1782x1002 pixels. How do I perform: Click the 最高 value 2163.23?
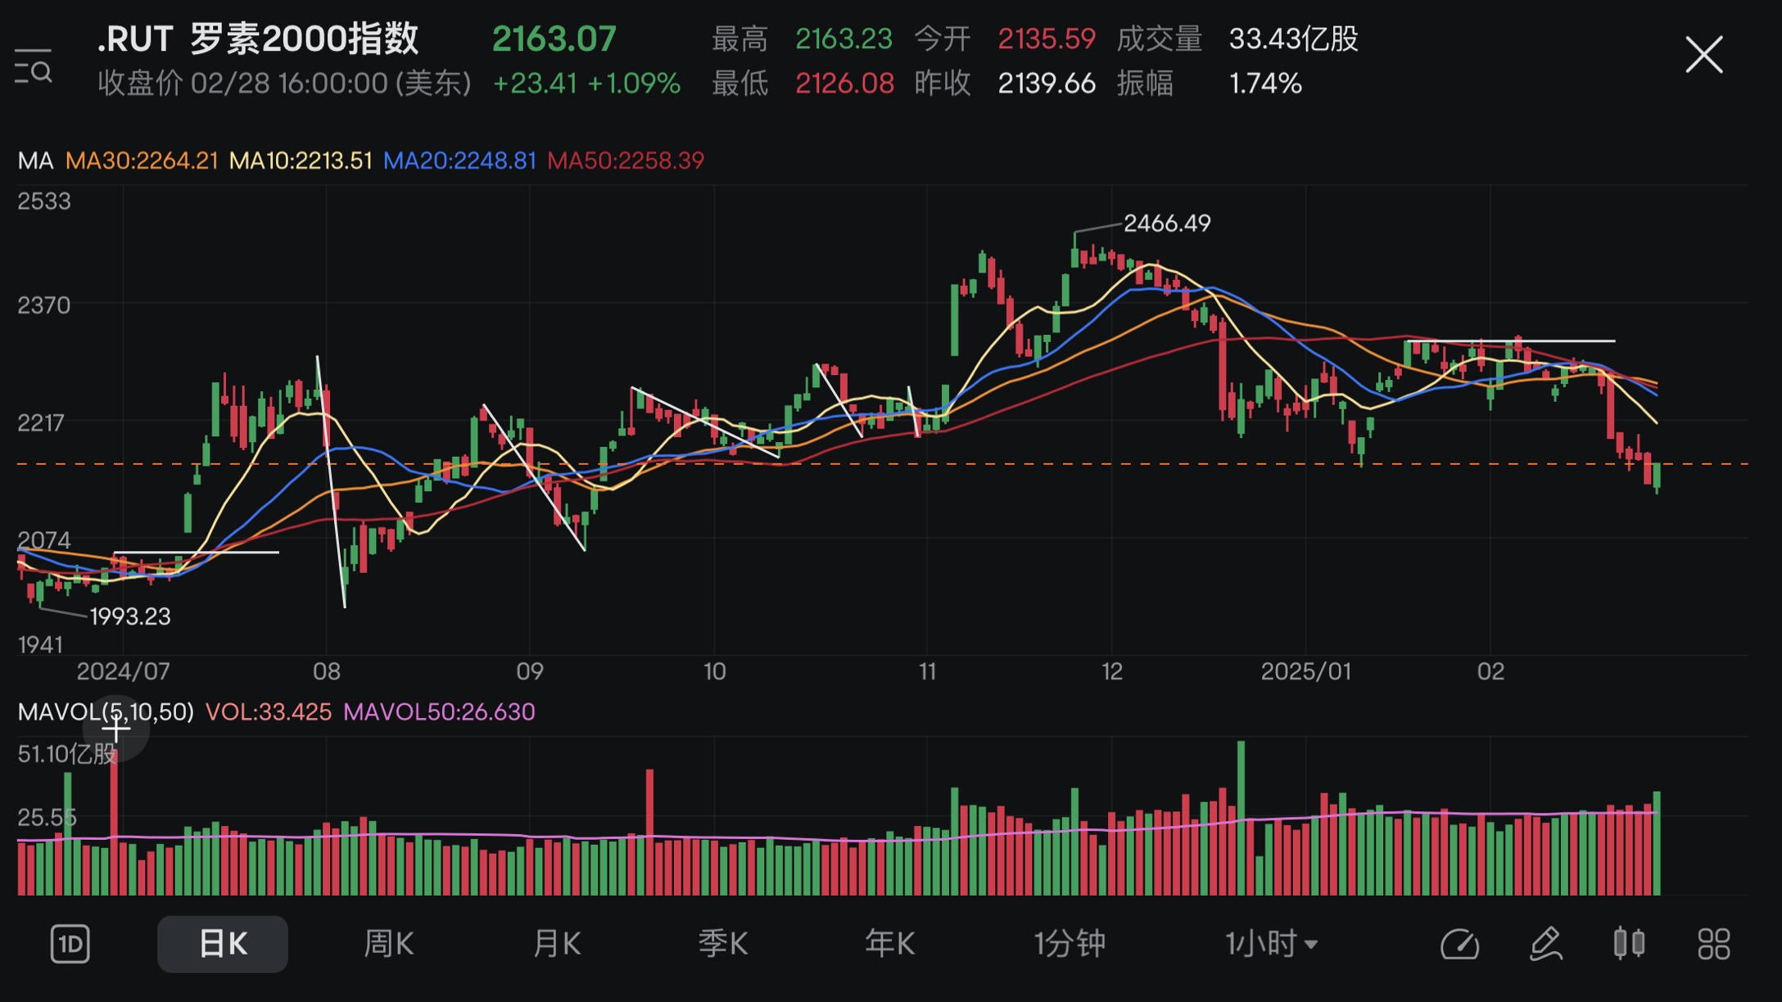pyautogui.click(x=844, y=38)
